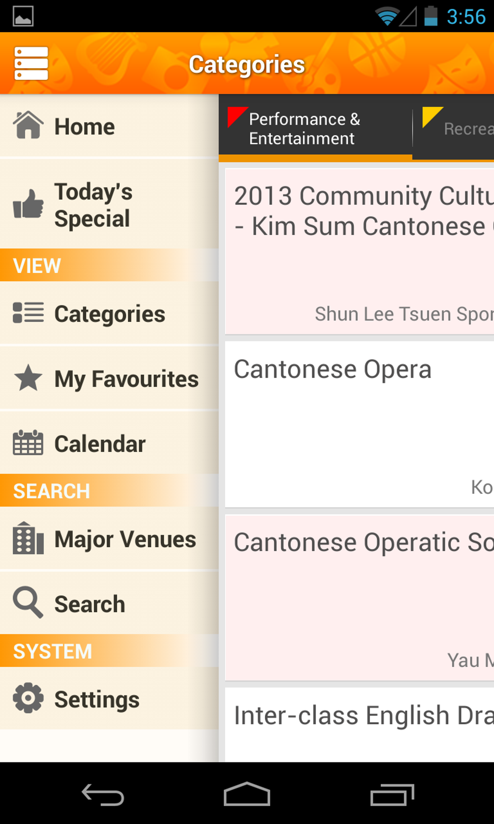Tap the Settings gear icon
The width and height of the screenshot is (494, 824).
[28, 698]
